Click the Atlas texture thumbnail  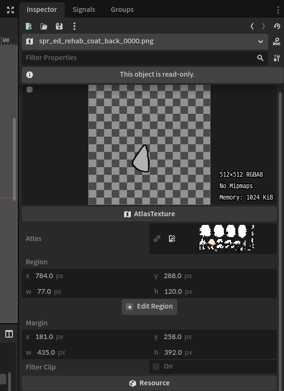227,238
